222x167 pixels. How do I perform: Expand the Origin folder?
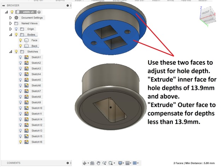coord(11,29)
